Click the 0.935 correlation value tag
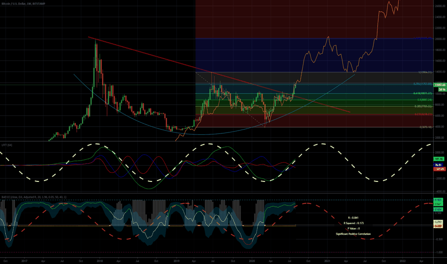447x264 pixels. pyautogui.click(x=438, y=200)
